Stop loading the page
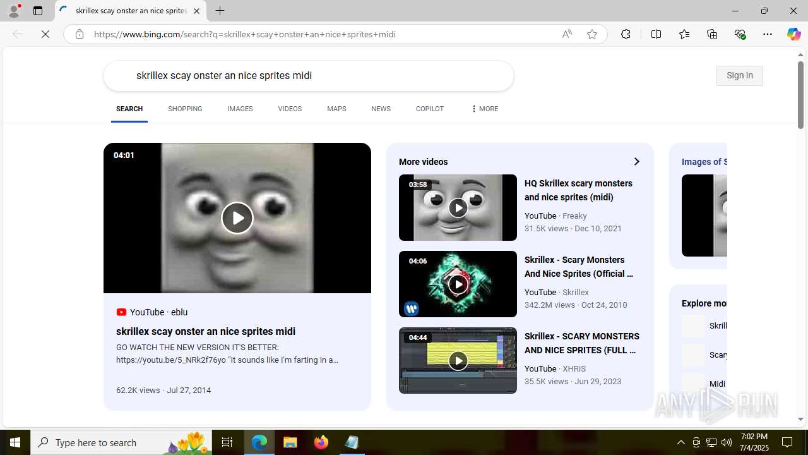 coord(45,34)
